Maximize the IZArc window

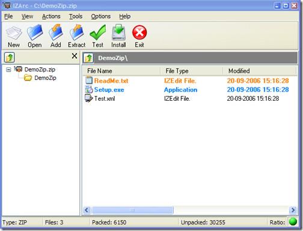tap(286, 5)
